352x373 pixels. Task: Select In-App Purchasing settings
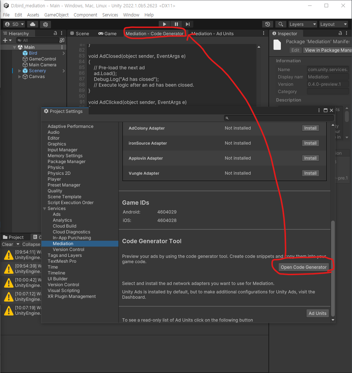72,238
